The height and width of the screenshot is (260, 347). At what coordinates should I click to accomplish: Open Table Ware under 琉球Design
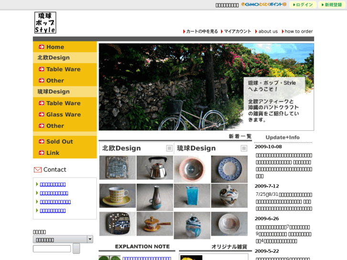[x=63, y=103]
